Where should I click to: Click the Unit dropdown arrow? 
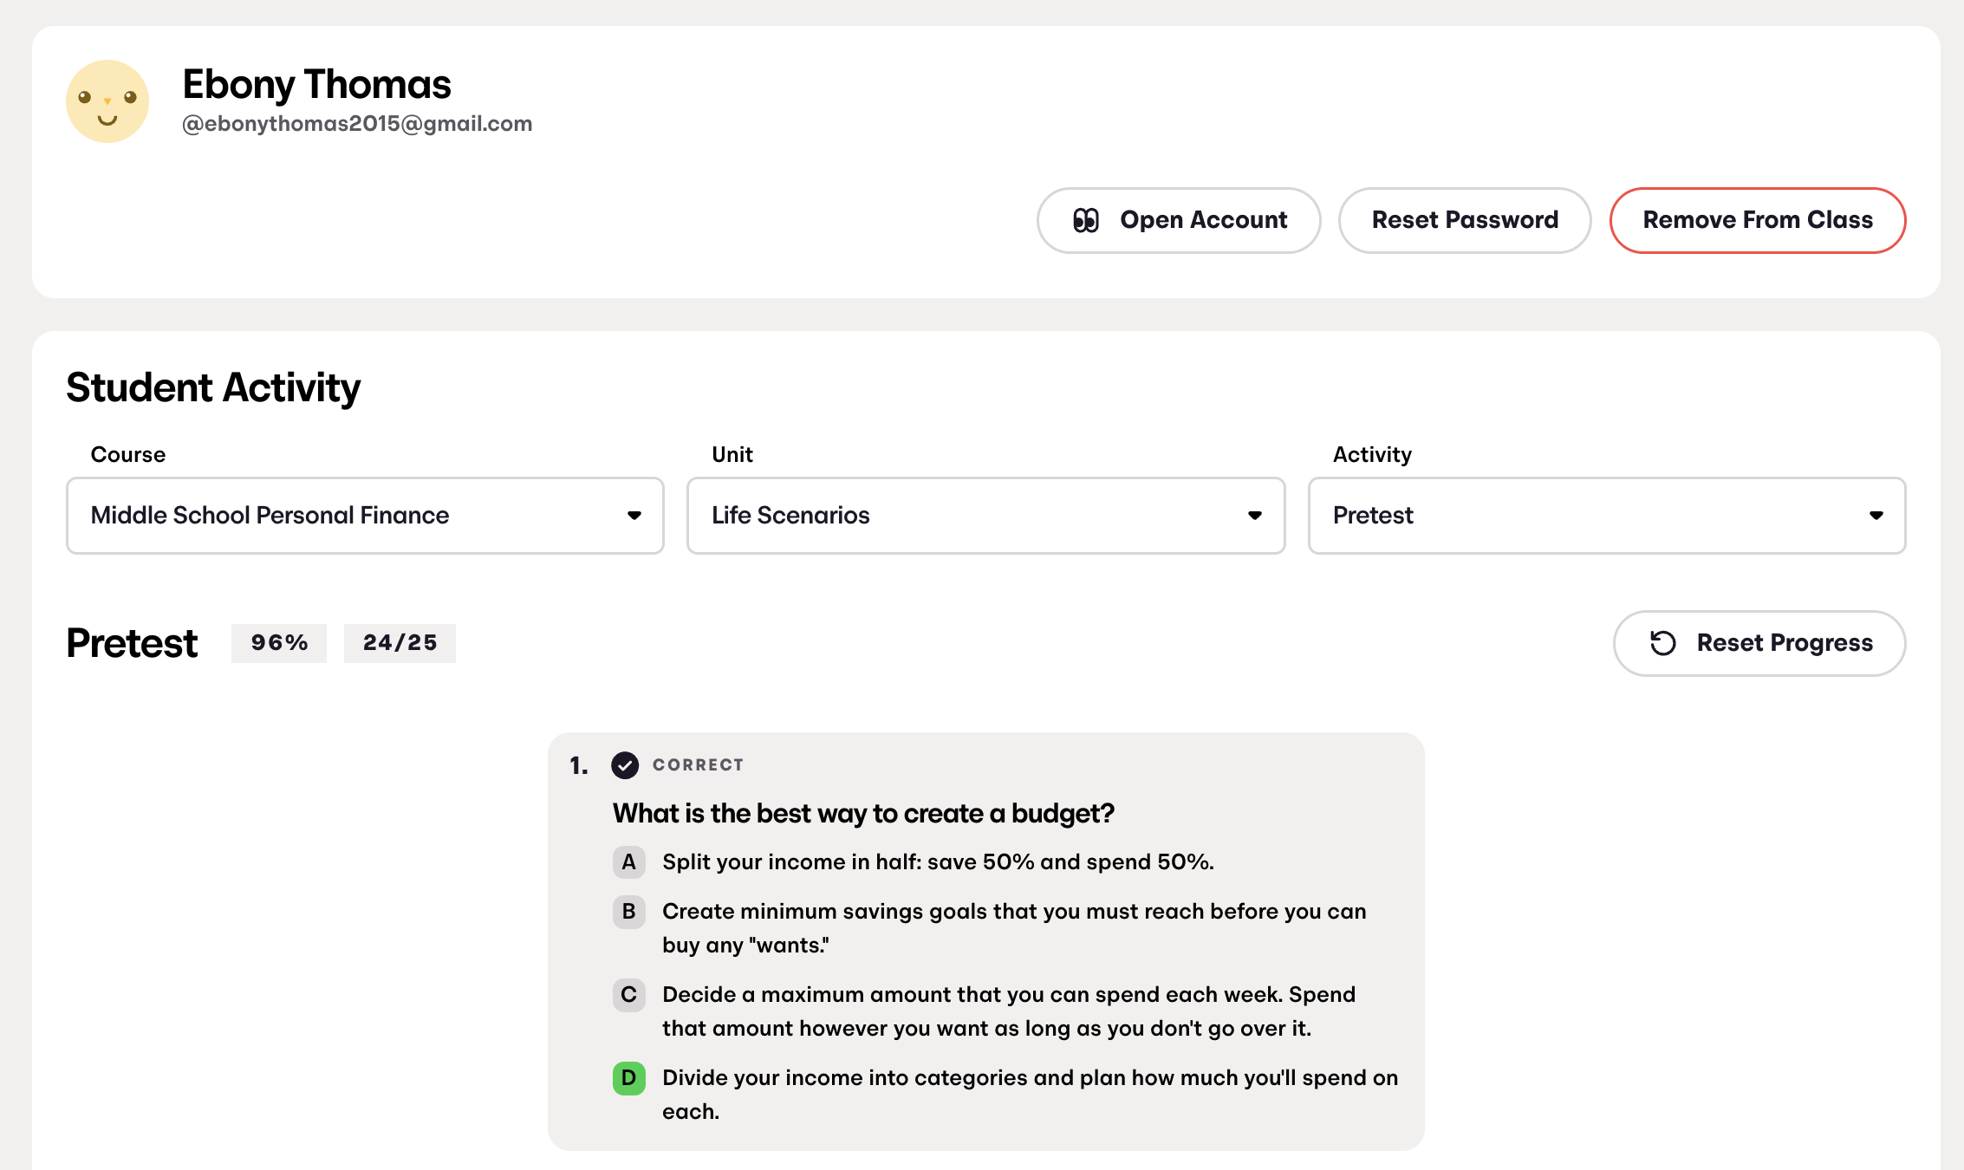1255,516
